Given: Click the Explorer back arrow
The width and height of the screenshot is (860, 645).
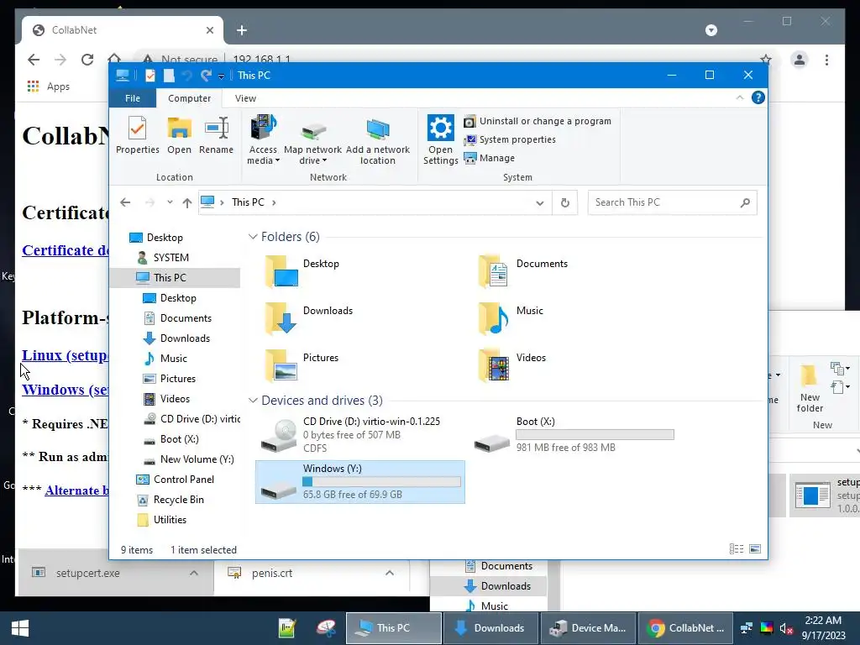Looking at the screenshot, I should [125, 202].
